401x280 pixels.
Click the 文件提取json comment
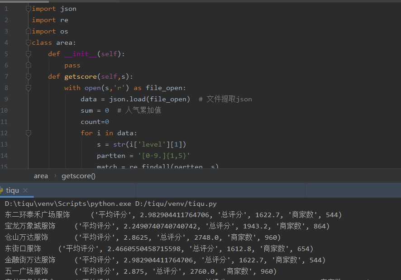click(225, 99)
